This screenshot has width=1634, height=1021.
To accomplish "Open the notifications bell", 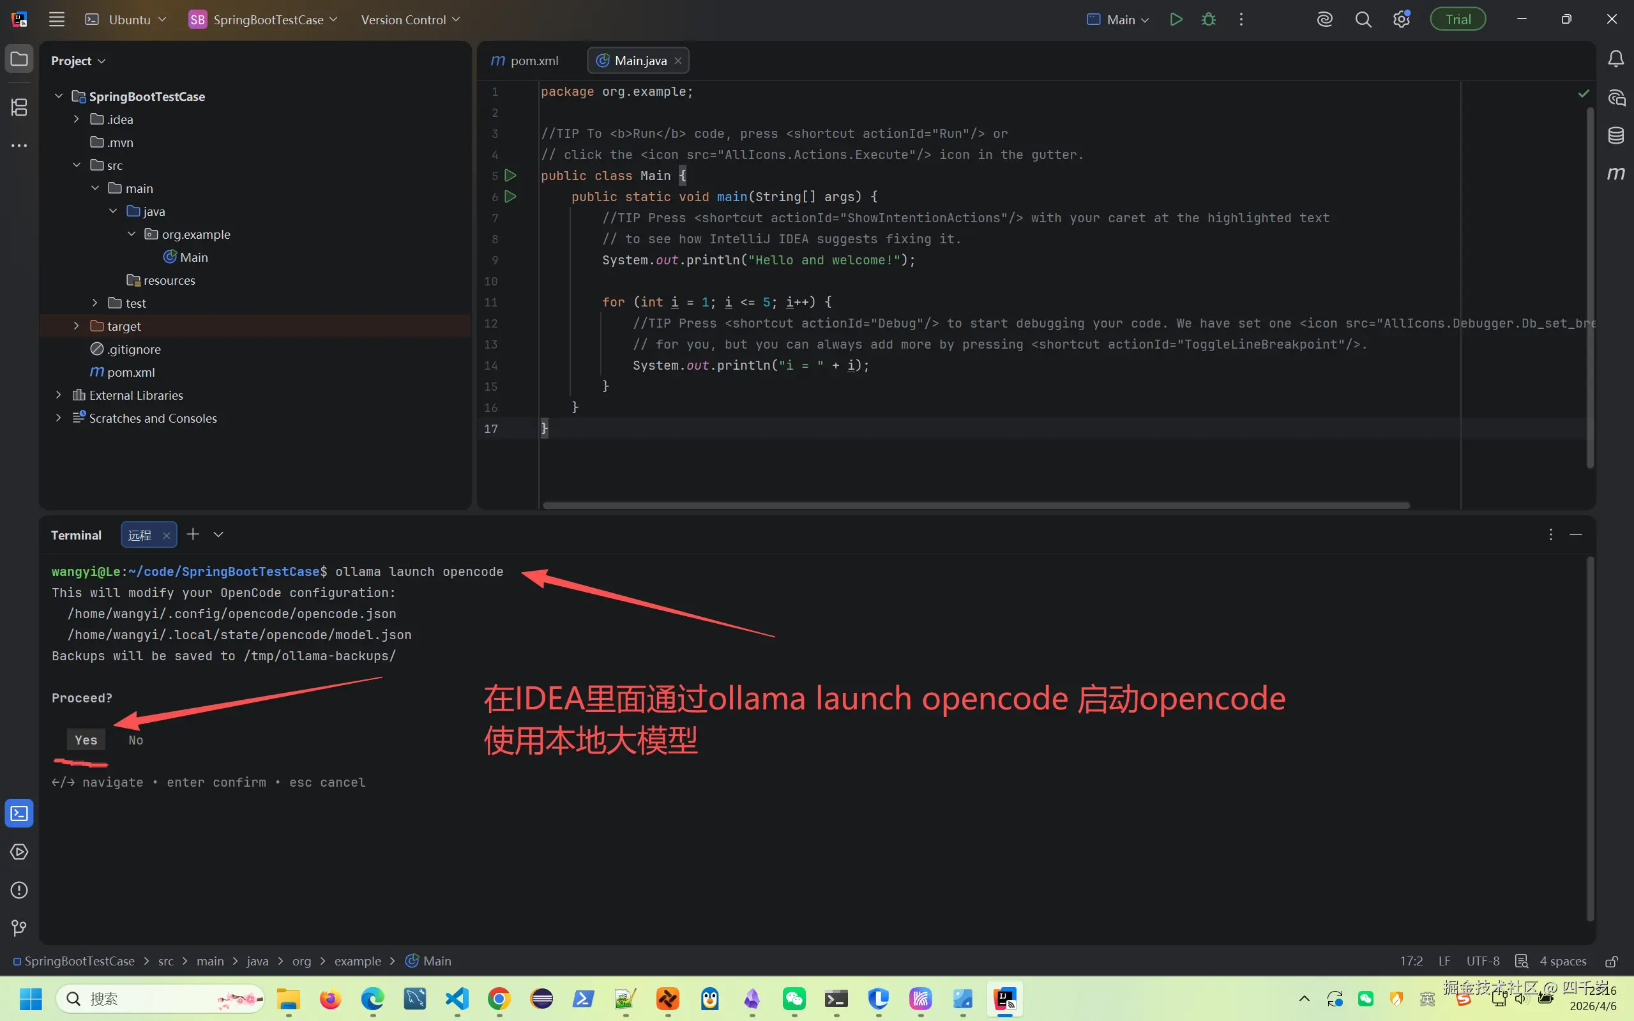I will point(1617,59).
